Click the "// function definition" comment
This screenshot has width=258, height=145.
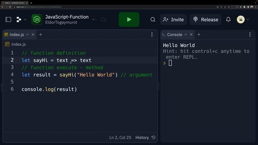pyautogui.click(x=54, y=53)
